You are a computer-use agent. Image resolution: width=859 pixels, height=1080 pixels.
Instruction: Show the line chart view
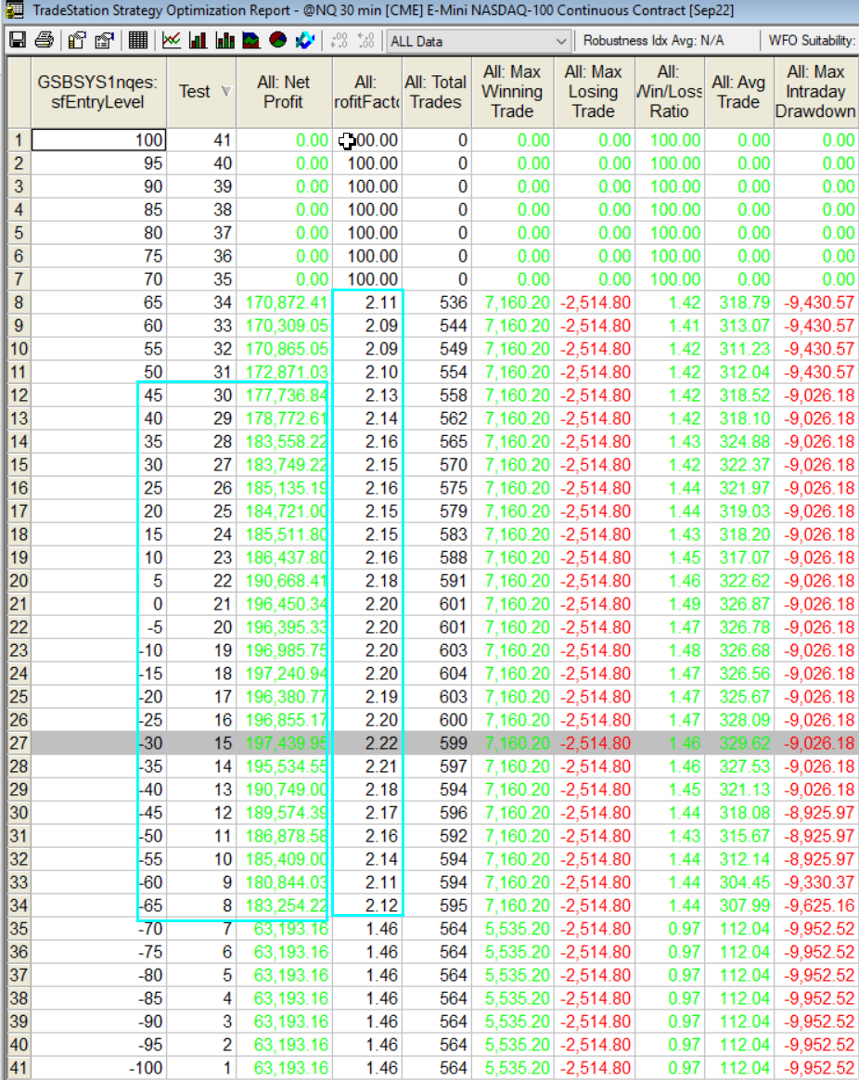tap(172, 42)
